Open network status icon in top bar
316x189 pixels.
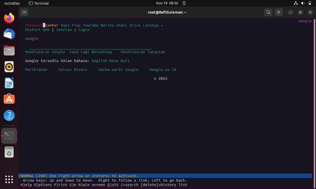coord(296,3)
